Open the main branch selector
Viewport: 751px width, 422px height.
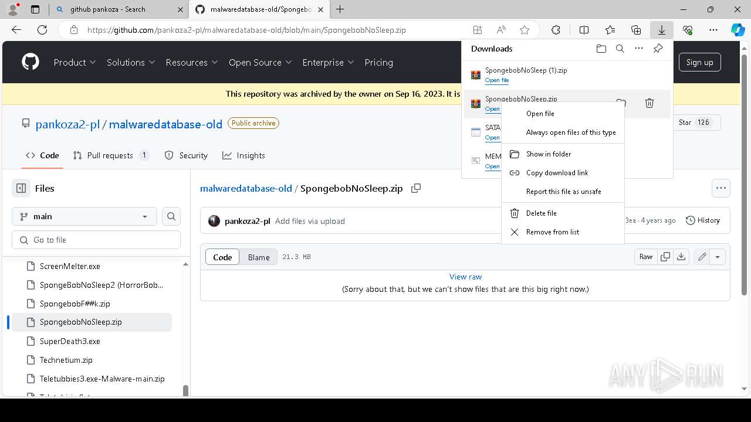(84, 216)
